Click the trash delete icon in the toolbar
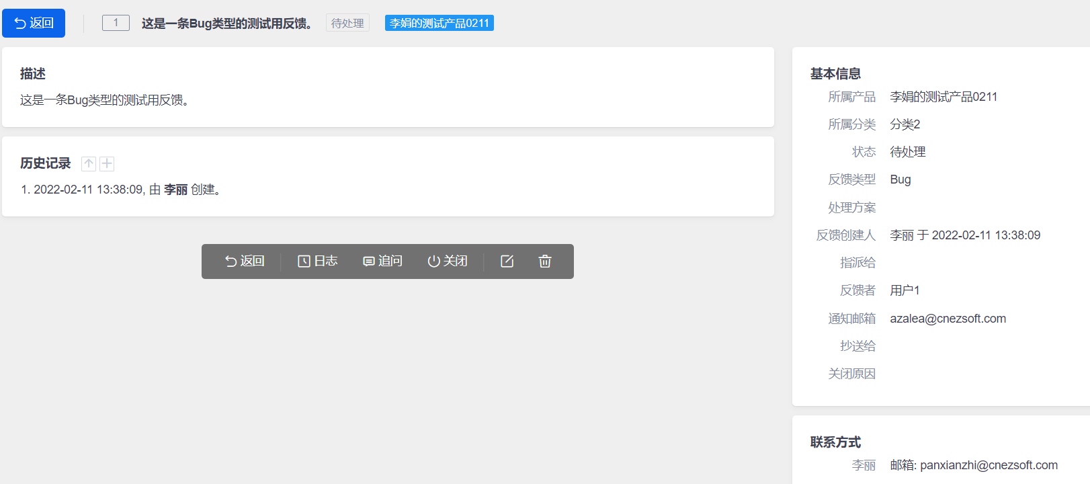Viewport: 1090px width, 484px height. [545, 261]
